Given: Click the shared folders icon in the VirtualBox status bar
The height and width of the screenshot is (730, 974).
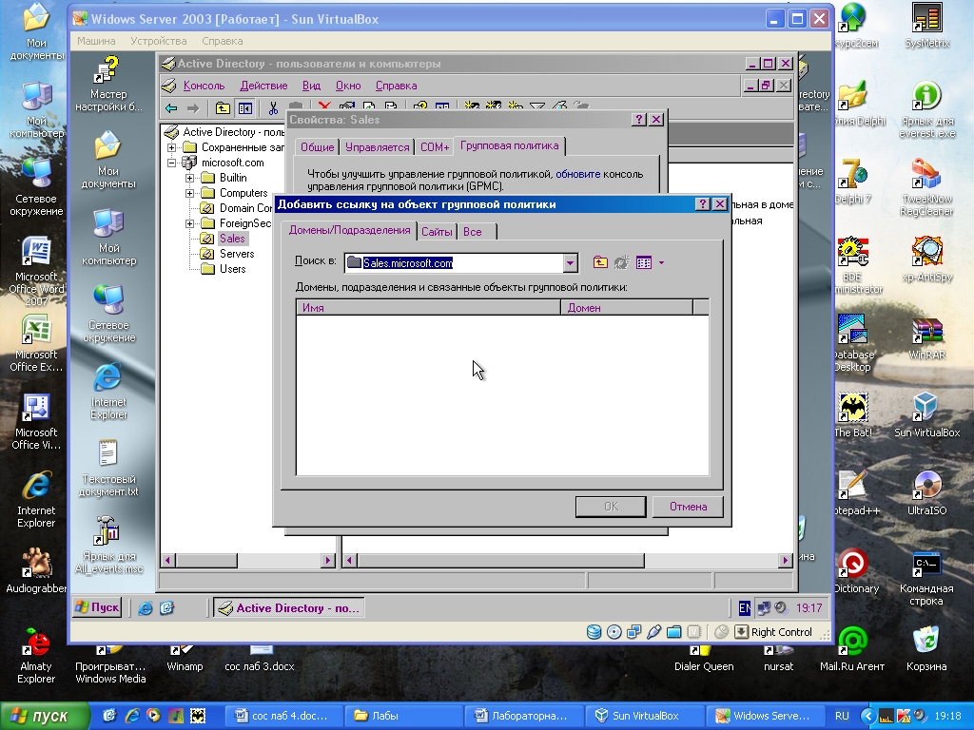Looking at the screenshot, I should click(674, 632).
